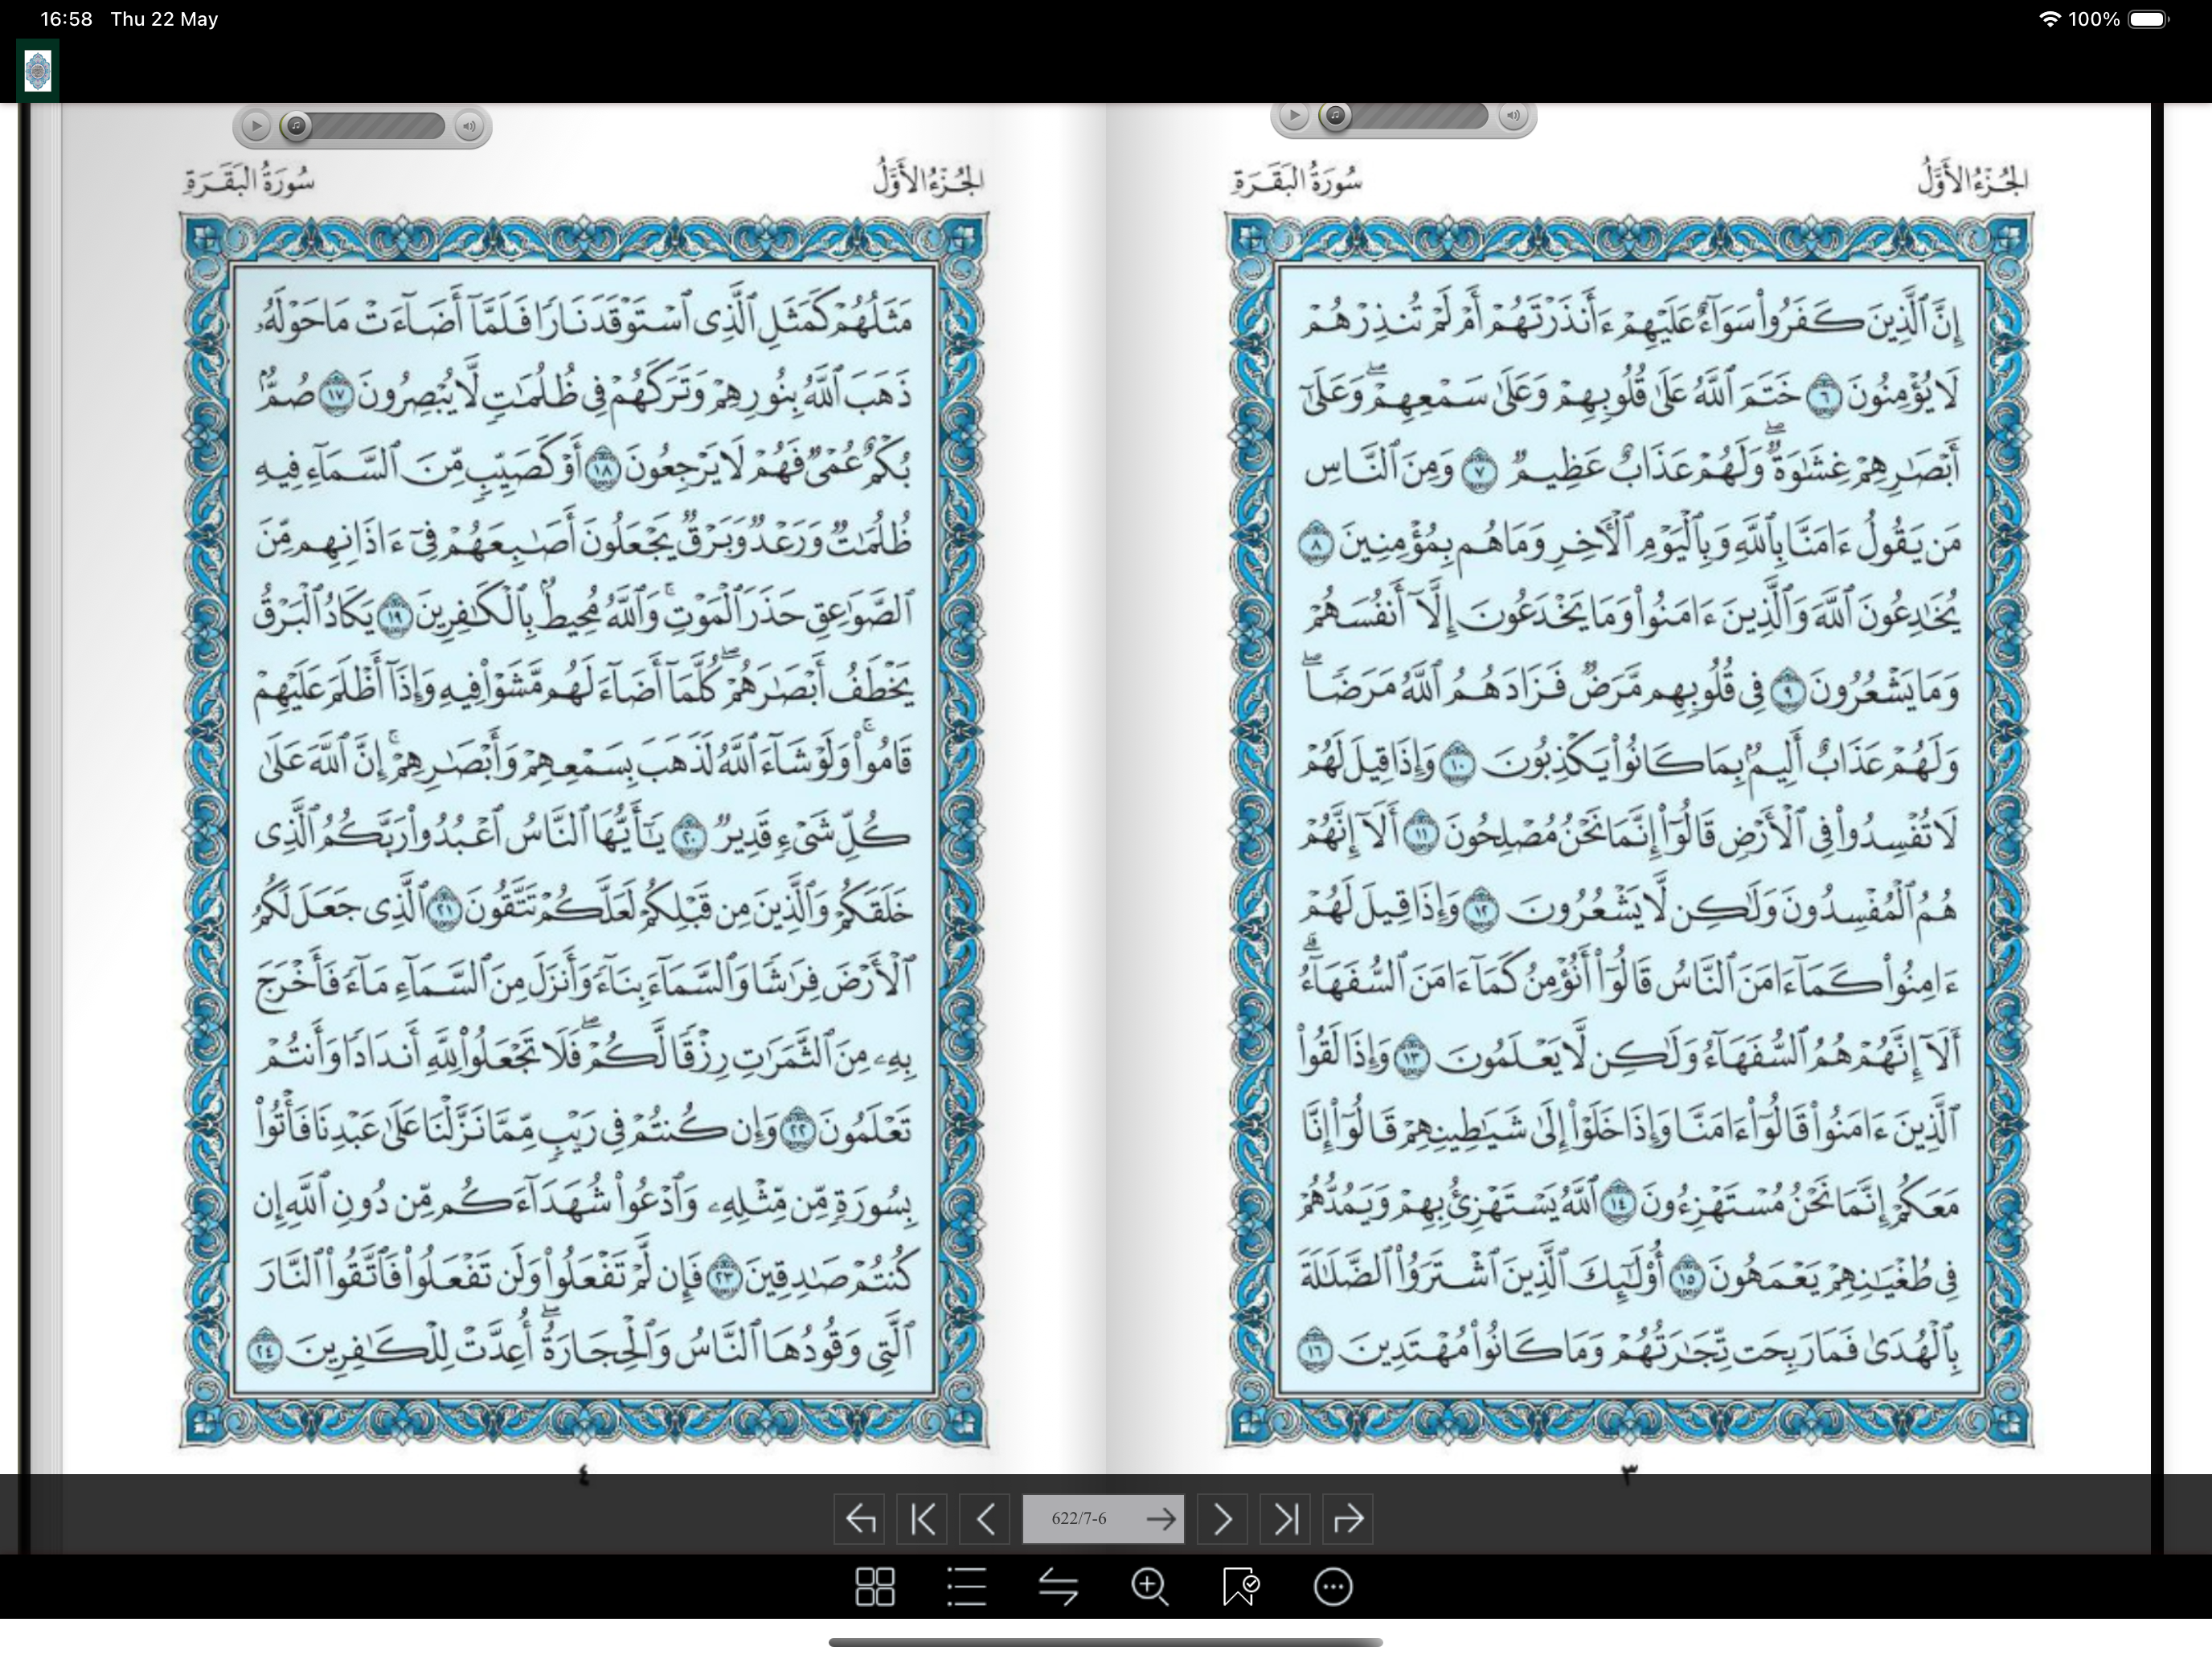Image resolution: width=2212 pixels, height=1659 pixels.
Task: Toggle the right page player volume icon
Action: (x=1513, y=116)
